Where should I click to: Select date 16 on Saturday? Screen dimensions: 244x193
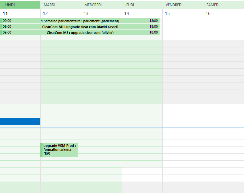coord(208,14)
